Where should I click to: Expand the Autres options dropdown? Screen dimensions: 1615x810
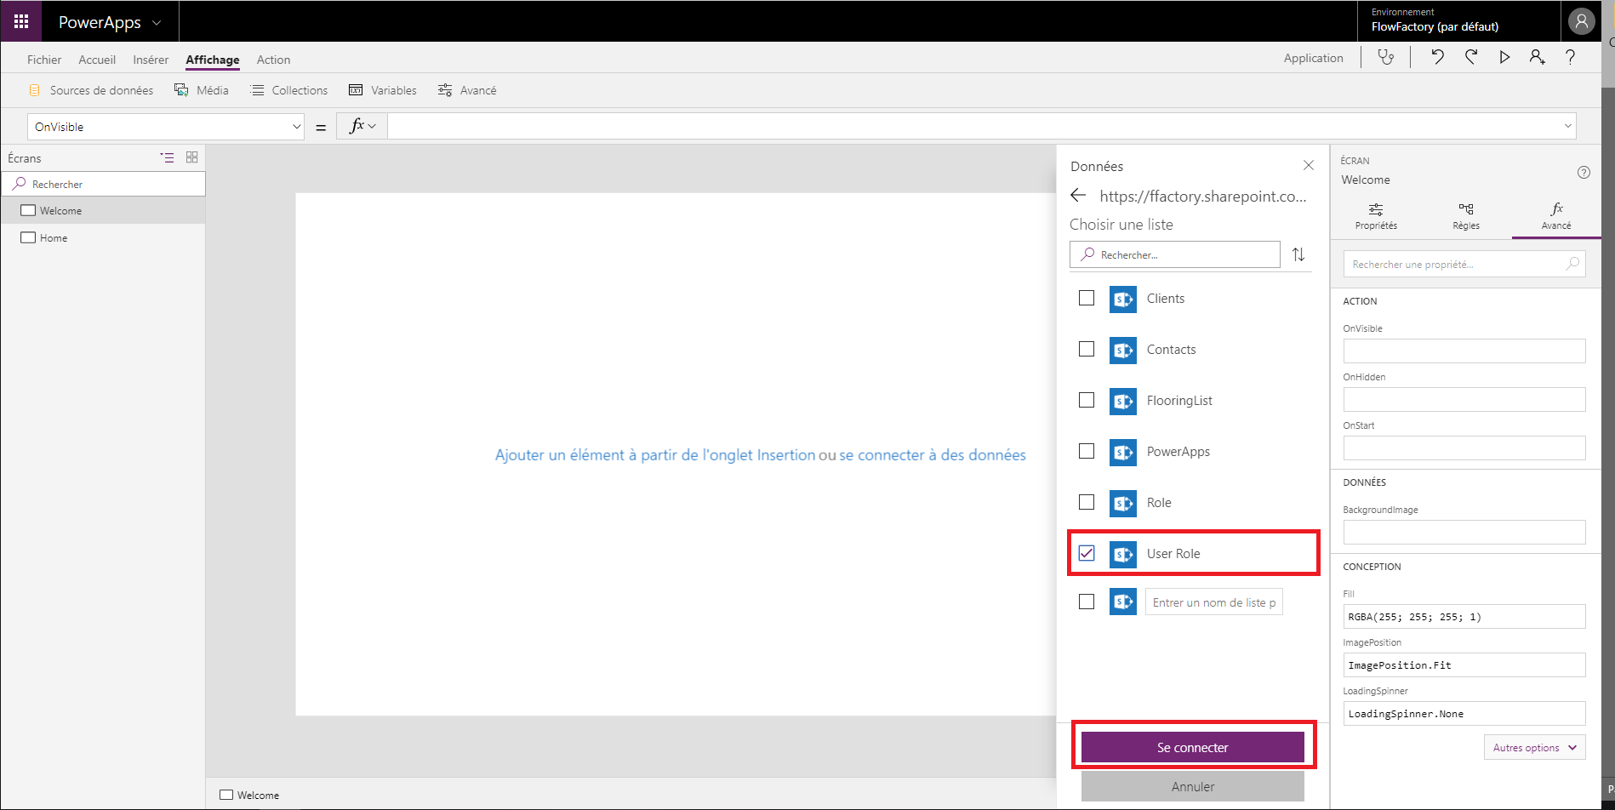click(x=1534, y=747)
